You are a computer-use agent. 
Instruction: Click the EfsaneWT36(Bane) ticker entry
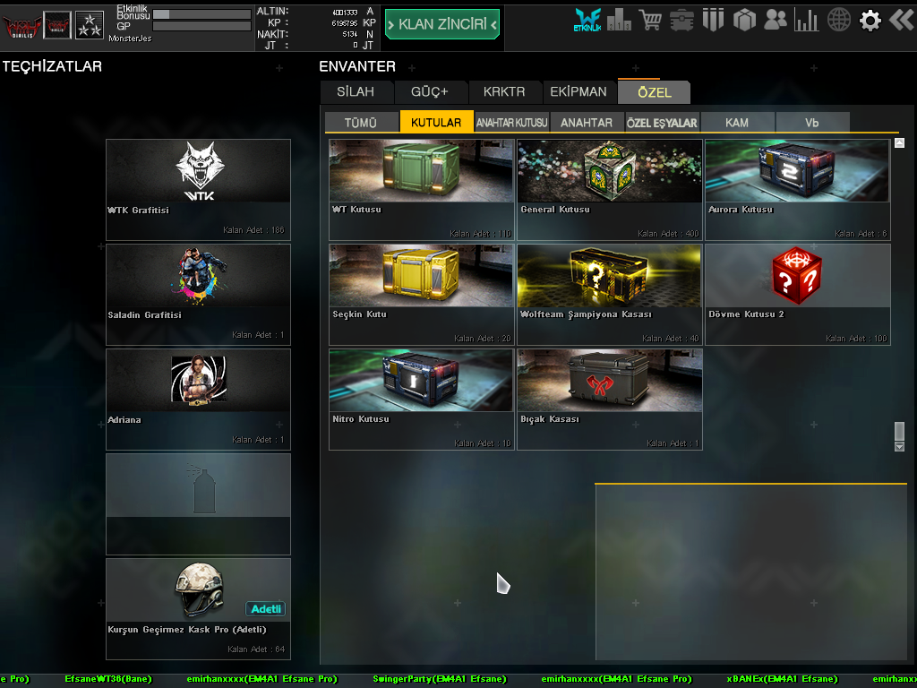tap(108, 679)
